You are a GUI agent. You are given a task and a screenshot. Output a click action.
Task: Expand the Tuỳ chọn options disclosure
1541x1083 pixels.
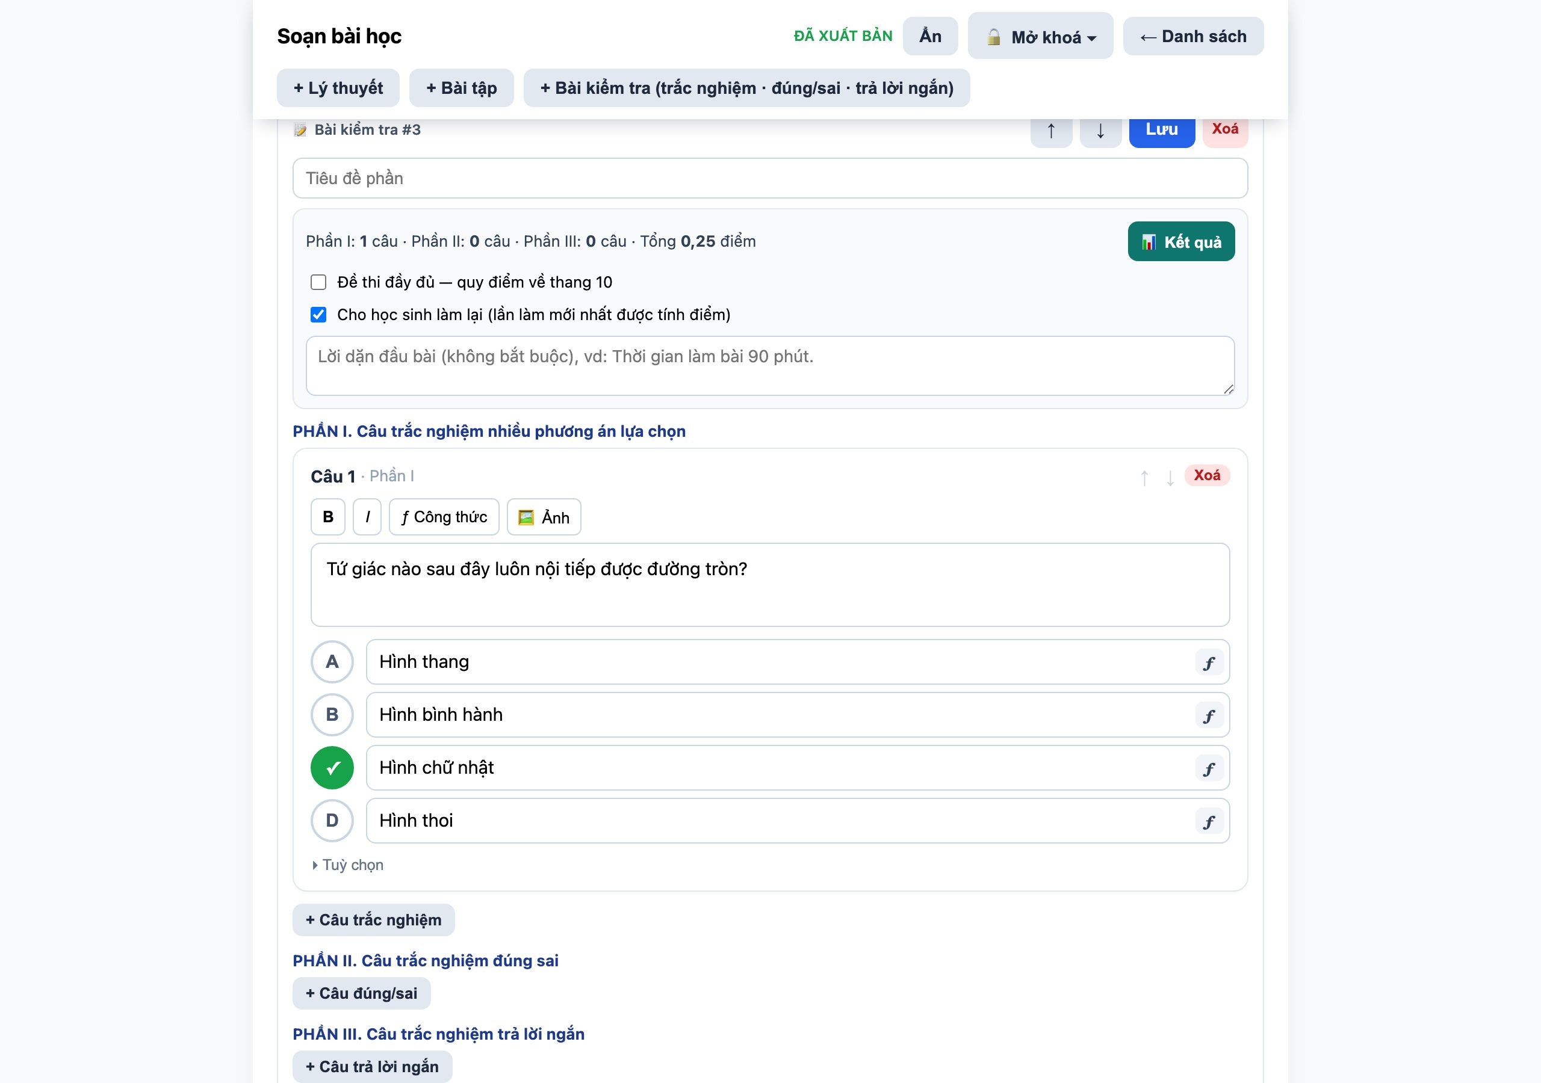point(348,865)
